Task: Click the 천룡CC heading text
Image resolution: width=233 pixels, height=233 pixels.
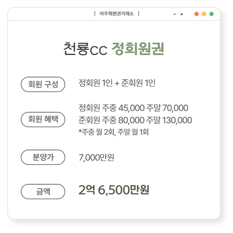Action: [85, 49]
